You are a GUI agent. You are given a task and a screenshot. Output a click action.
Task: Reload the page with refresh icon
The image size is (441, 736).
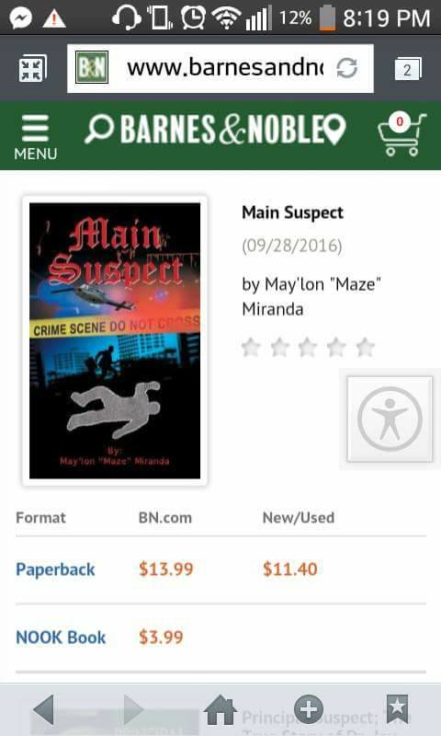click(x=346, y=68)
